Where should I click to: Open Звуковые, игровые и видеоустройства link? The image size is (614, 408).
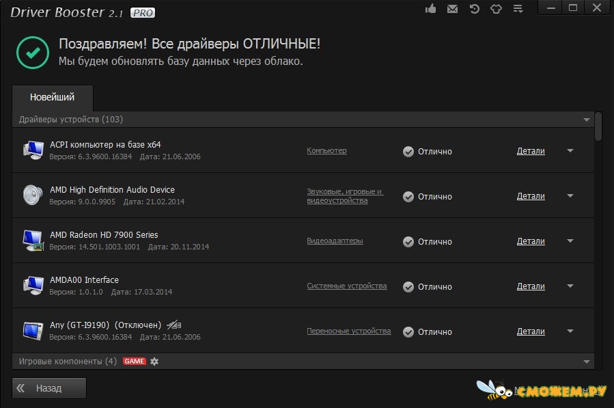click(345, 196)
